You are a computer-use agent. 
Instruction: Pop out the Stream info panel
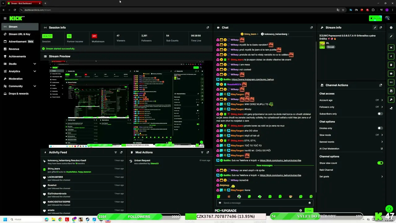tap(381, 28)
